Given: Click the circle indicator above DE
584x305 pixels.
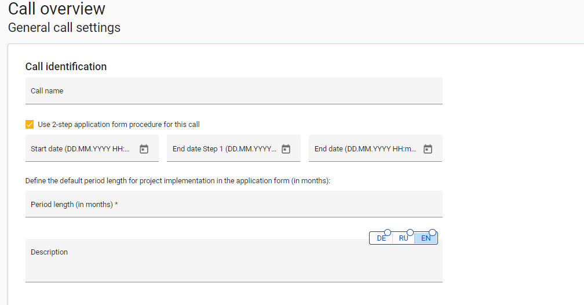Looking at the screenshot, I should (388, 233).
